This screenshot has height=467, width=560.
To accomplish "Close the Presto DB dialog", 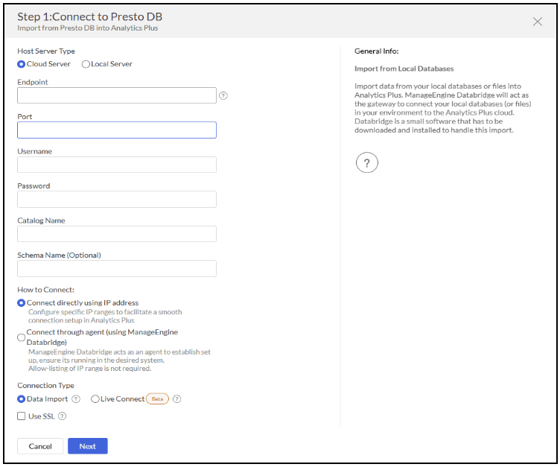I will (x=538, y=22).
